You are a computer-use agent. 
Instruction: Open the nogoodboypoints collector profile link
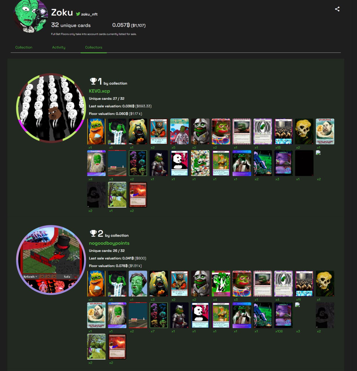[109, 243]
